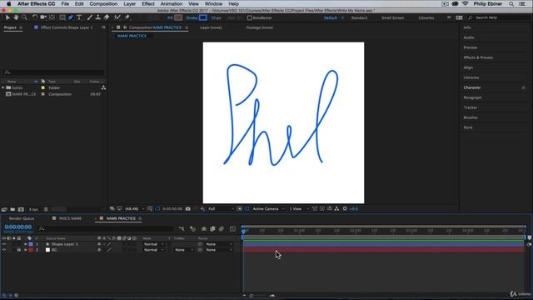533x300 pixels.
Task: Select the Unified Camera tool
Action: [43, 17]
